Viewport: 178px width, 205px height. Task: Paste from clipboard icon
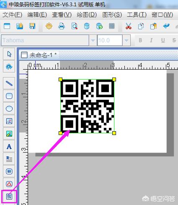[153, 26]
